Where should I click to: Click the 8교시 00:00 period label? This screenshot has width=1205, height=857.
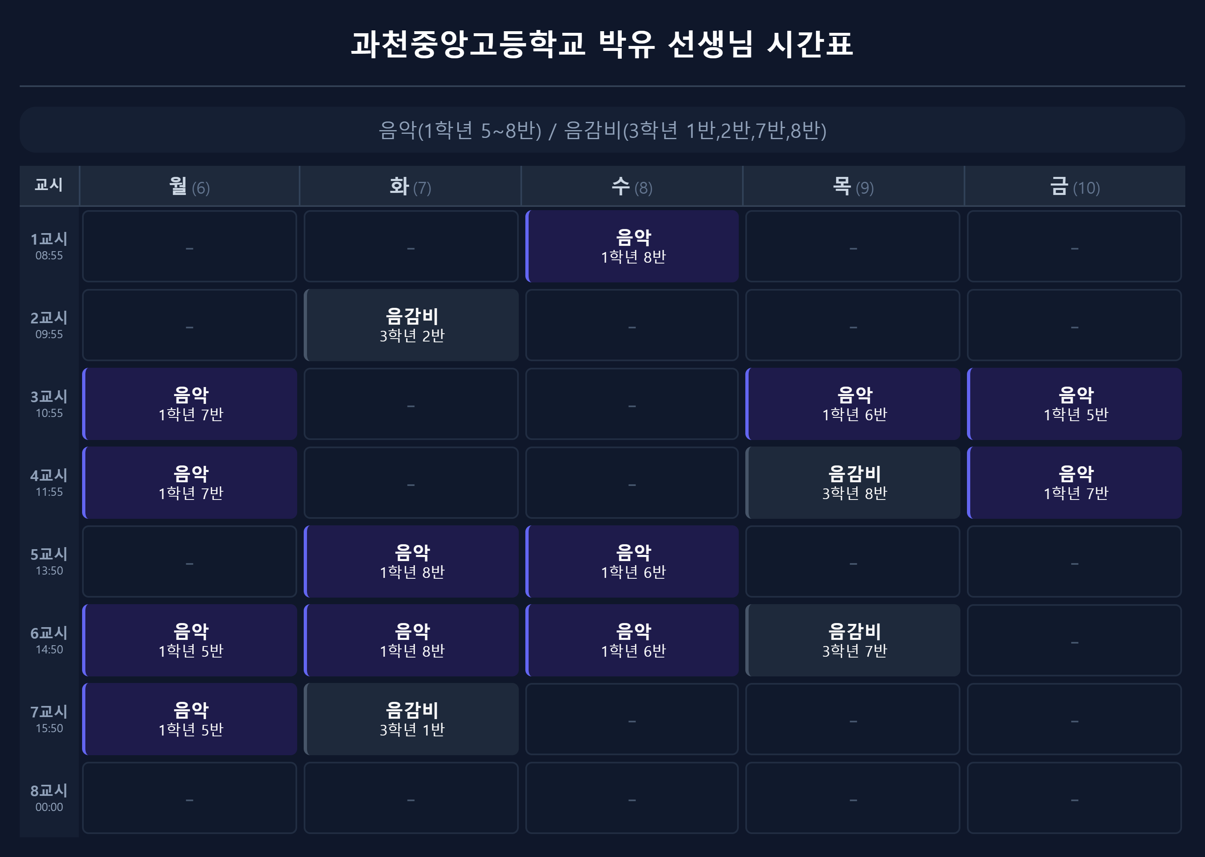click(x=49, y=798)
